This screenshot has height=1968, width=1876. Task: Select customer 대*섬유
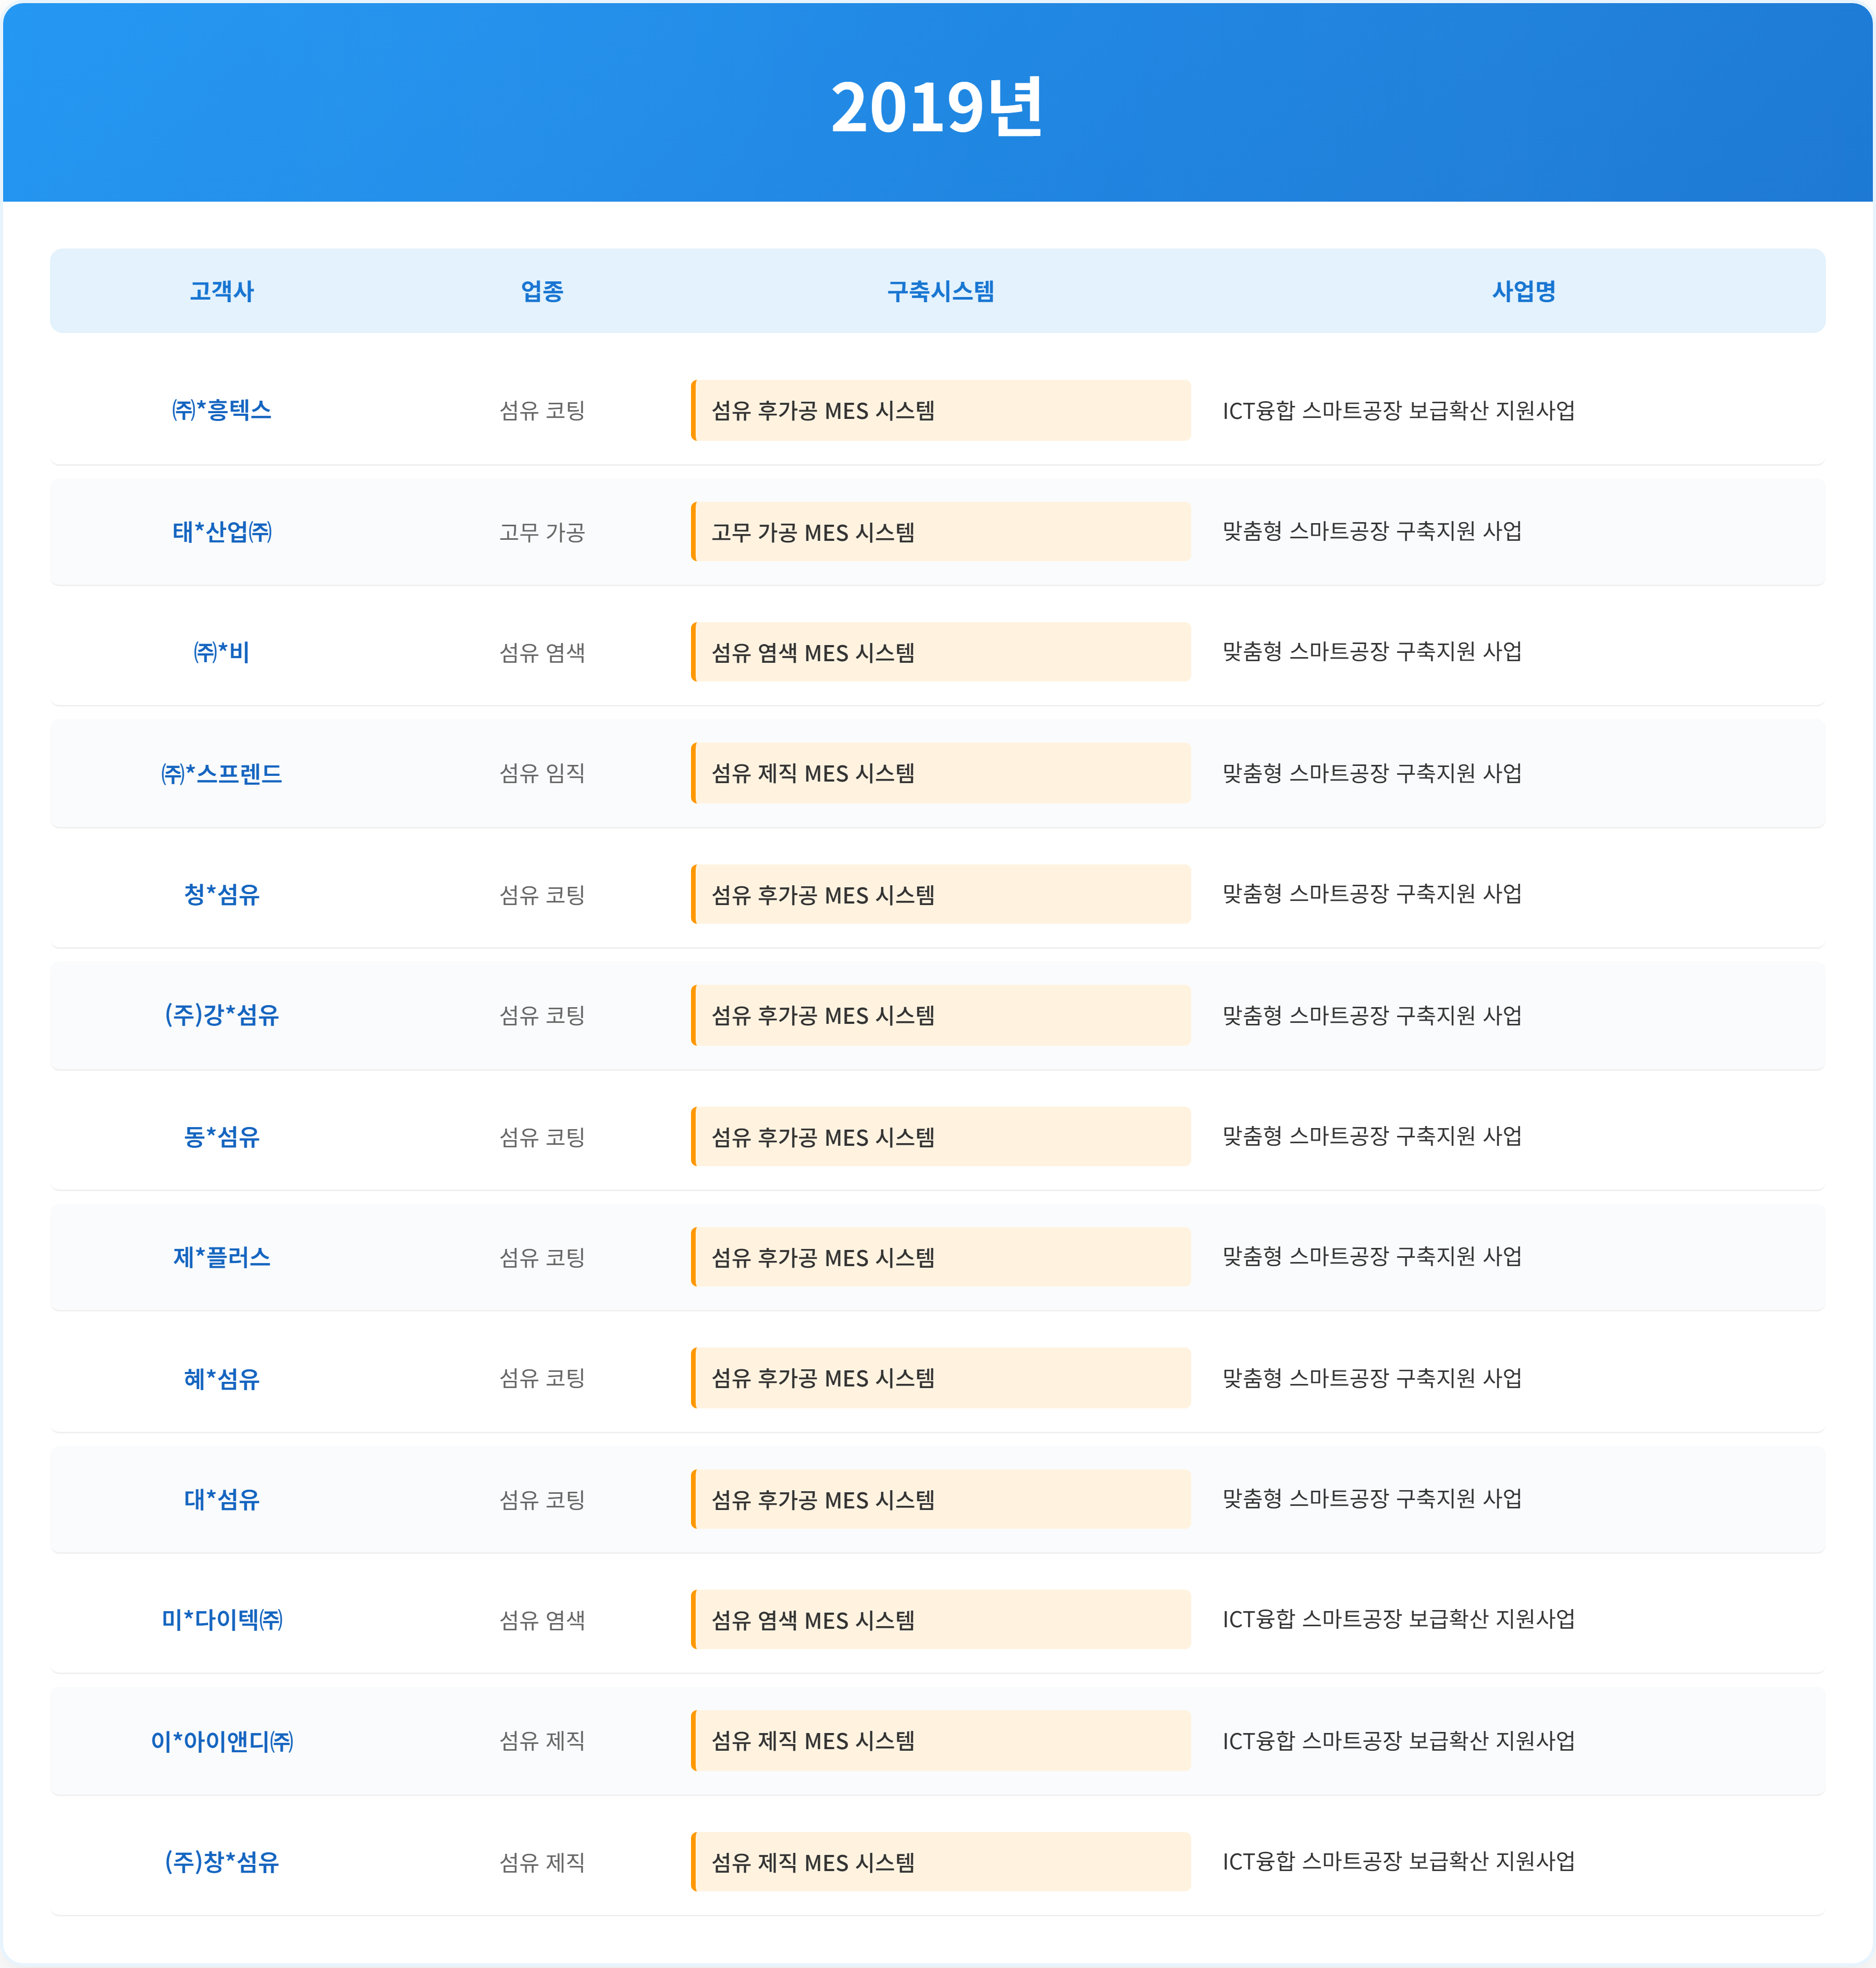pos(222,1499)
